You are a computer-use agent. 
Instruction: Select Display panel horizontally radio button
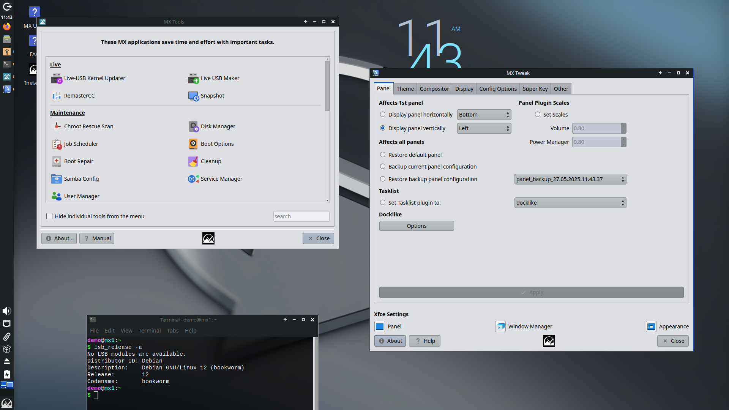(383, 115)
